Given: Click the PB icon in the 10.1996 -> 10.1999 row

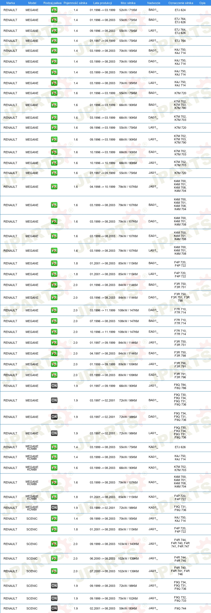Looking at the screenshot, I should coord(54,163).
